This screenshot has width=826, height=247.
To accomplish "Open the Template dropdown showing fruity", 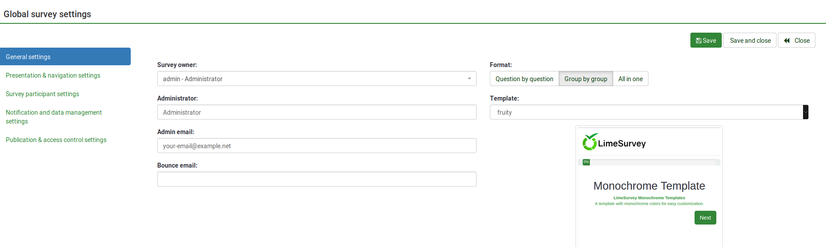I will (x=645, y=112).
